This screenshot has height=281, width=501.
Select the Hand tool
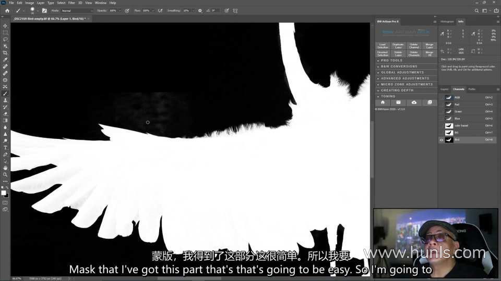tap(5, 168)
